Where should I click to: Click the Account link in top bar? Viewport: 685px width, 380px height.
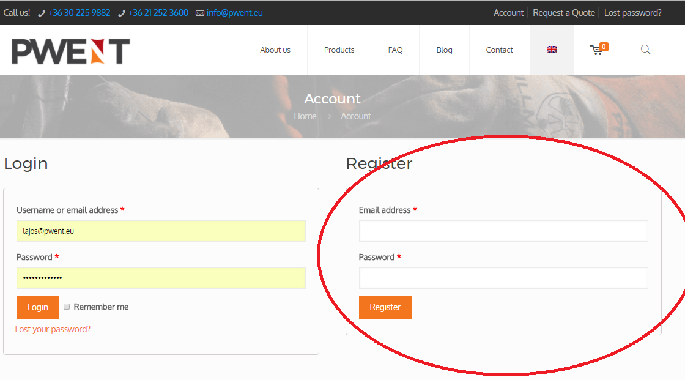508,13
